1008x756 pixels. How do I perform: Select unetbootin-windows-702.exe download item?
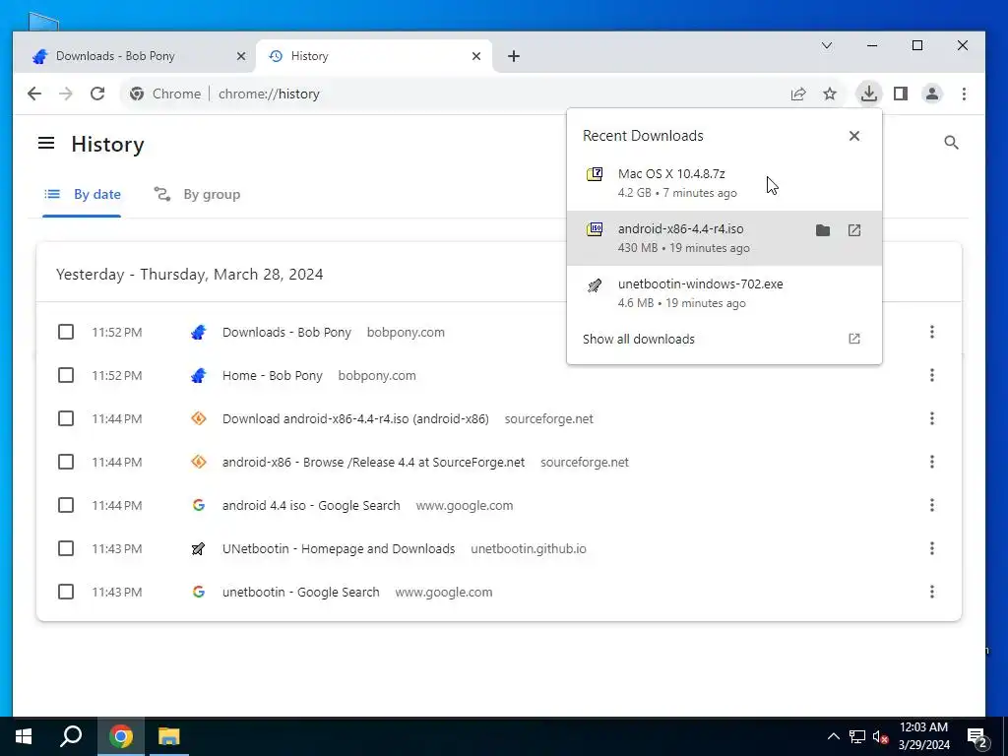724,293
